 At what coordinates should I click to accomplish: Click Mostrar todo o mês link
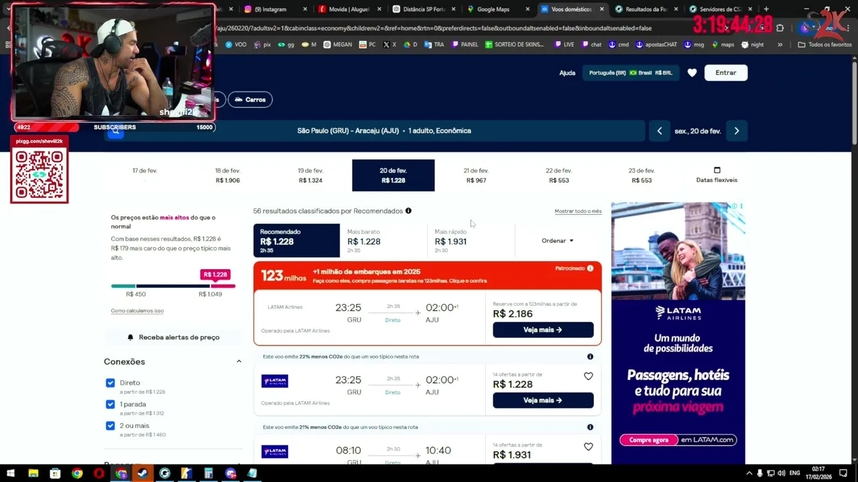point(578,212)
